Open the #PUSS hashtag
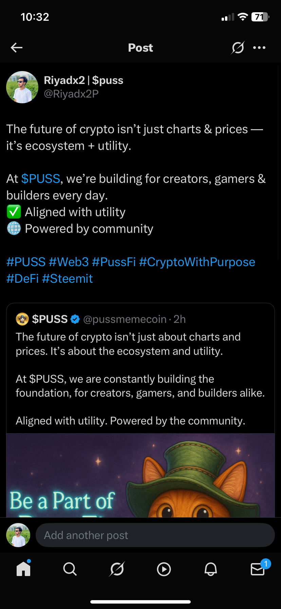Viewport: 281px width, 609px height. coord(26,262)
